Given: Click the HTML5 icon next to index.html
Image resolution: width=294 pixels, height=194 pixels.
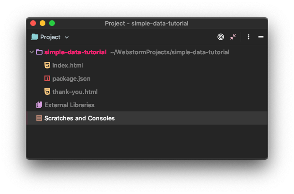Looking at the screenshot, I should tap(47, 65).
